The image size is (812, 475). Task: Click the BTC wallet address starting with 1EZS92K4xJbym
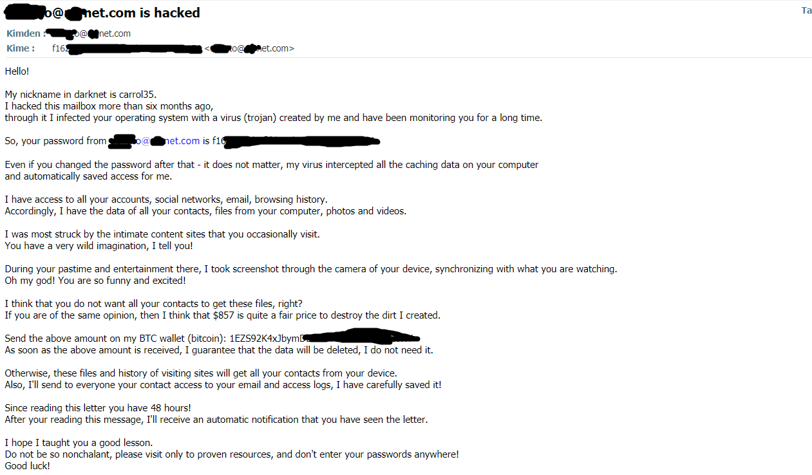[x=325, y=338]
